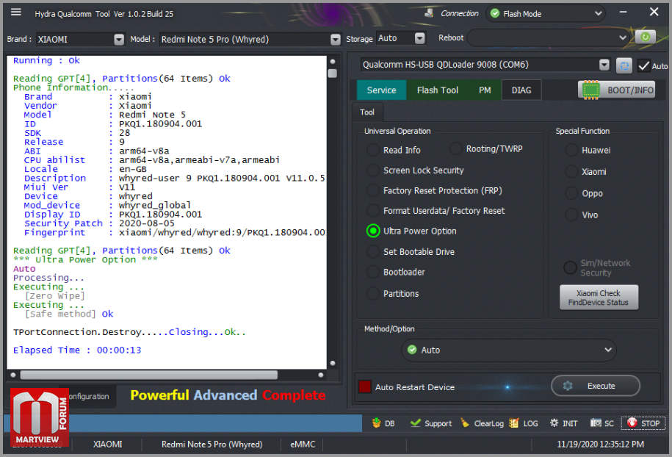The width and height of the screenshot is (672, 457).
Task: Choose the Partitions operation
Action: 373,294
